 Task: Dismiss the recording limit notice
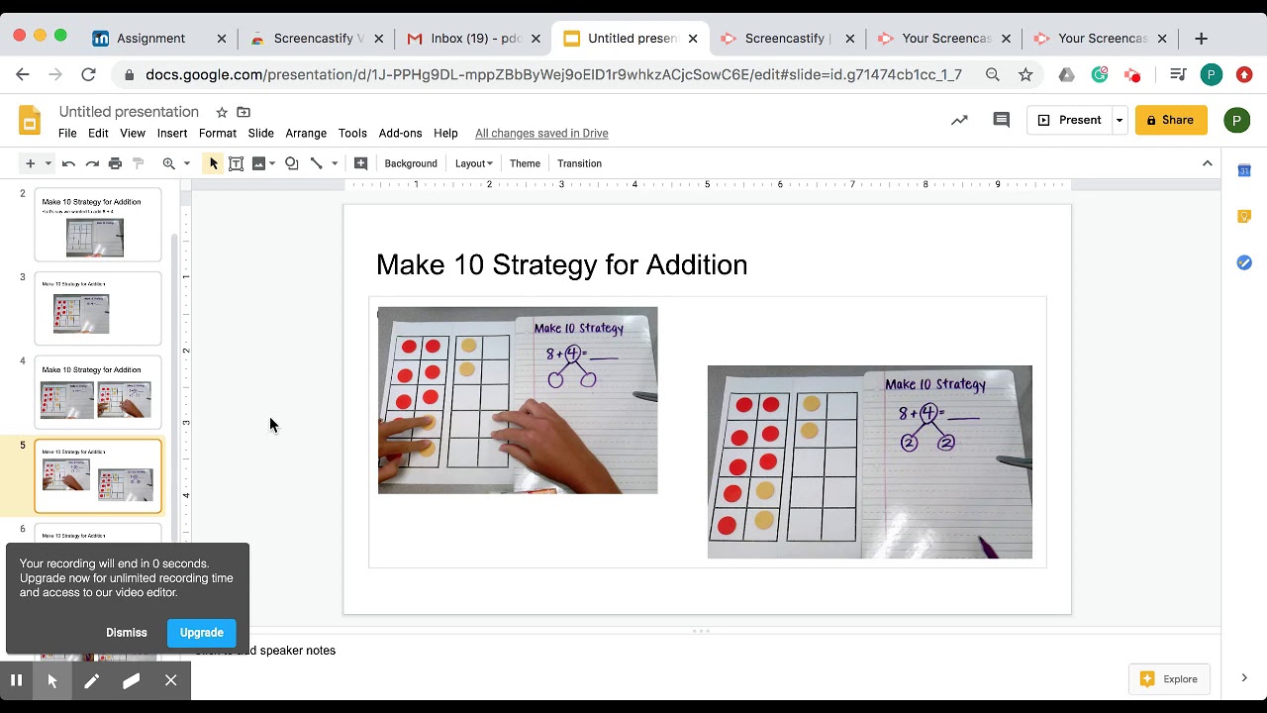pyautogui.click(x=127, y=633)
